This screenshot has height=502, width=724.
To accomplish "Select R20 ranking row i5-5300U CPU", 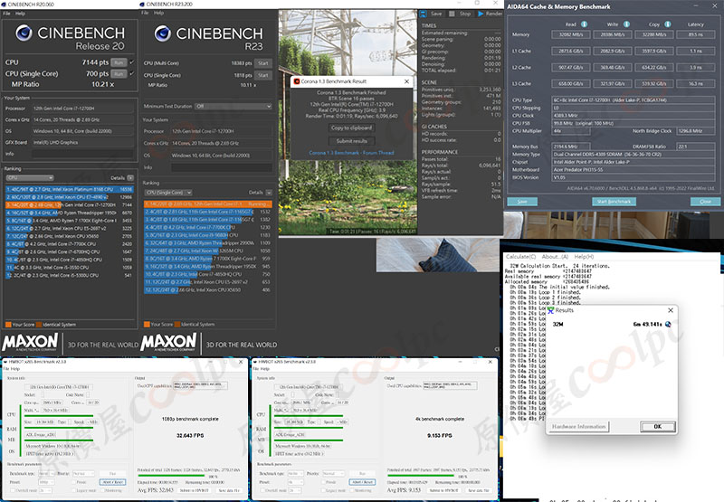I will [70, 276].
